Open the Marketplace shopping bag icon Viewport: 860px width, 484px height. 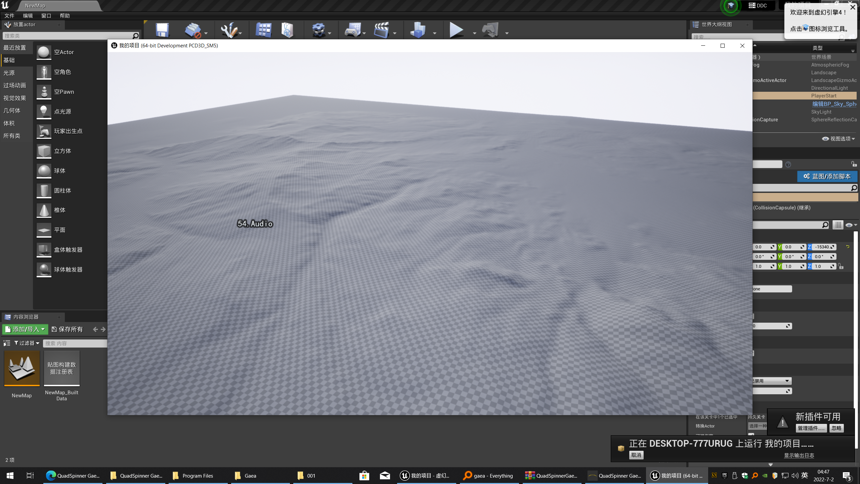288,30
